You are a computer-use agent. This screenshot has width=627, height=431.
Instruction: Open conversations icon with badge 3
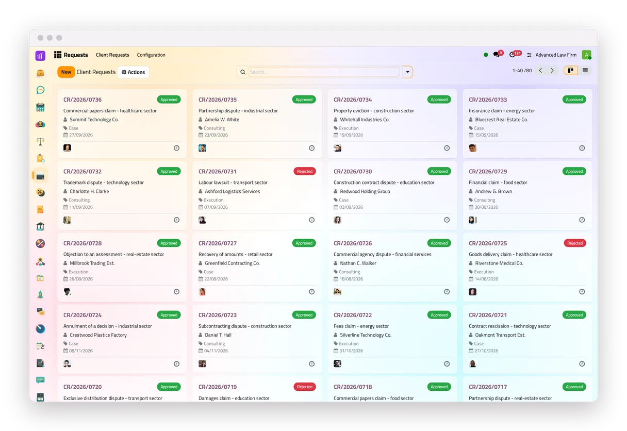pyautogui.click(x=497, y=54)
